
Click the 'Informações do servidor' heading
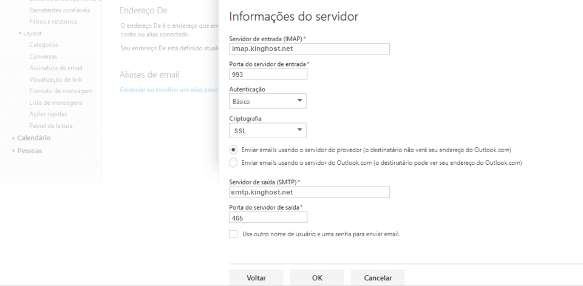coord(294,17)
